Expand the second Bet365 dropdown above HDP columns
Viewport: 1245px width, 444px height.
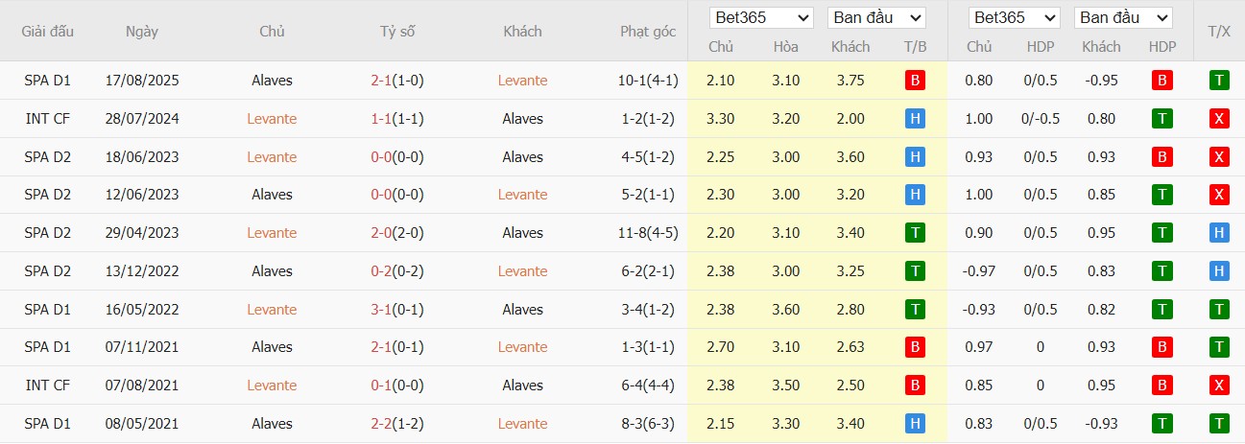(x=1015, y=18)
